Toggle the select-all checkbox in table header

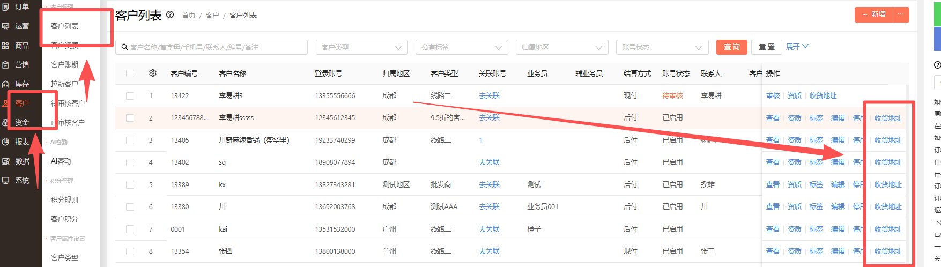pyautogui.click(x=130, y=73)
